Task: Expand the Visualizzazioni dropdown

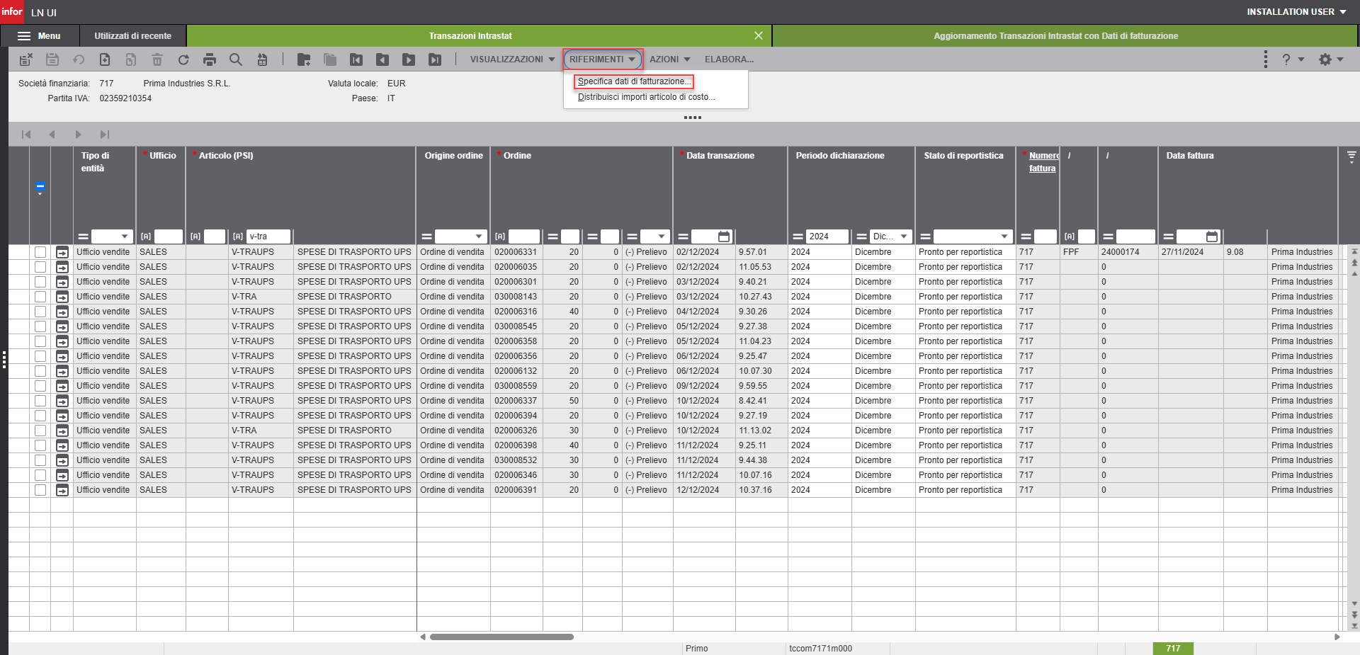Action: point(512,59)
